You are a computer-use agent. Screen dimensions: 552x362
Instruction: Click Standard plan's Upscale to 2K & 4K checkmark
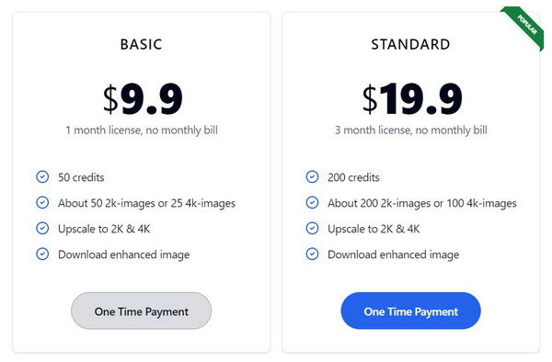pos(312,228)
